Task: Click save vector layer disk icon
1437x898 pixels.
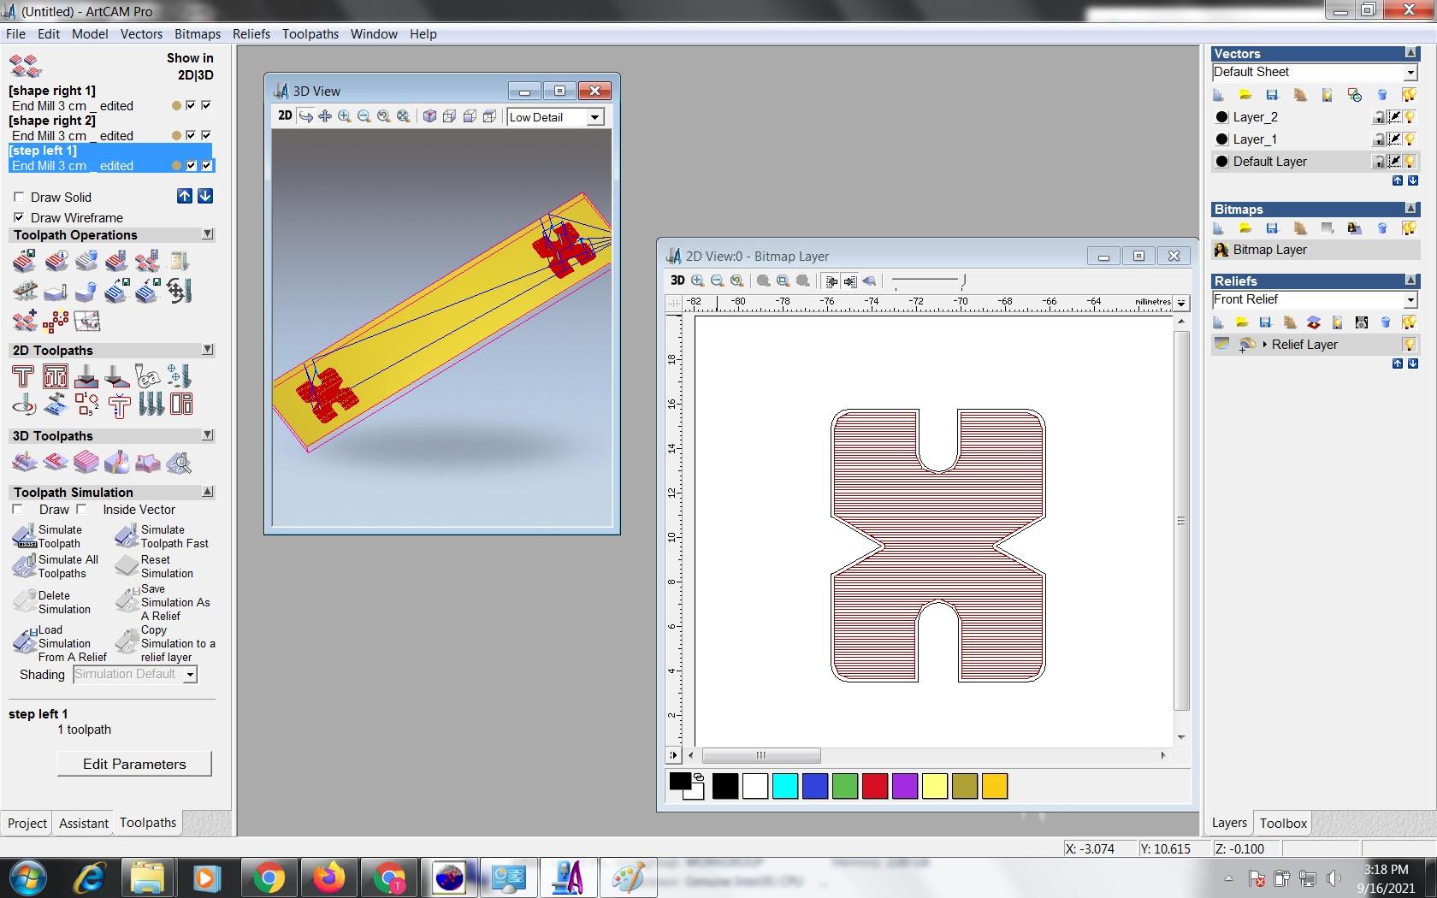Action: (x=1272, y=94)
